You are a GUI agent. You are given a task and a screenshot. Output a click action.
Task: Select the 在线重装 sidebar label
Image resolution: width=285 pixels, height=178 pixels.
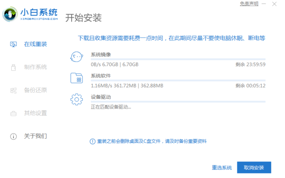(x=35, y=44)
